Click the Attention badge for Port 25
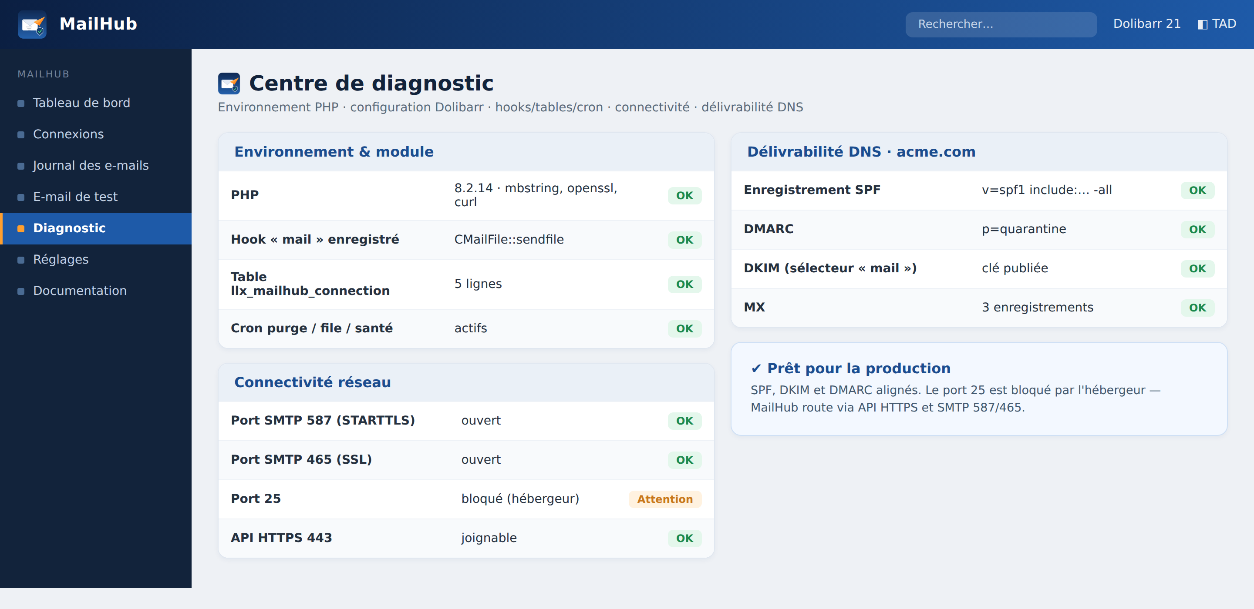1254x609 pixels. pyautogui.click(x=665, y=499)
